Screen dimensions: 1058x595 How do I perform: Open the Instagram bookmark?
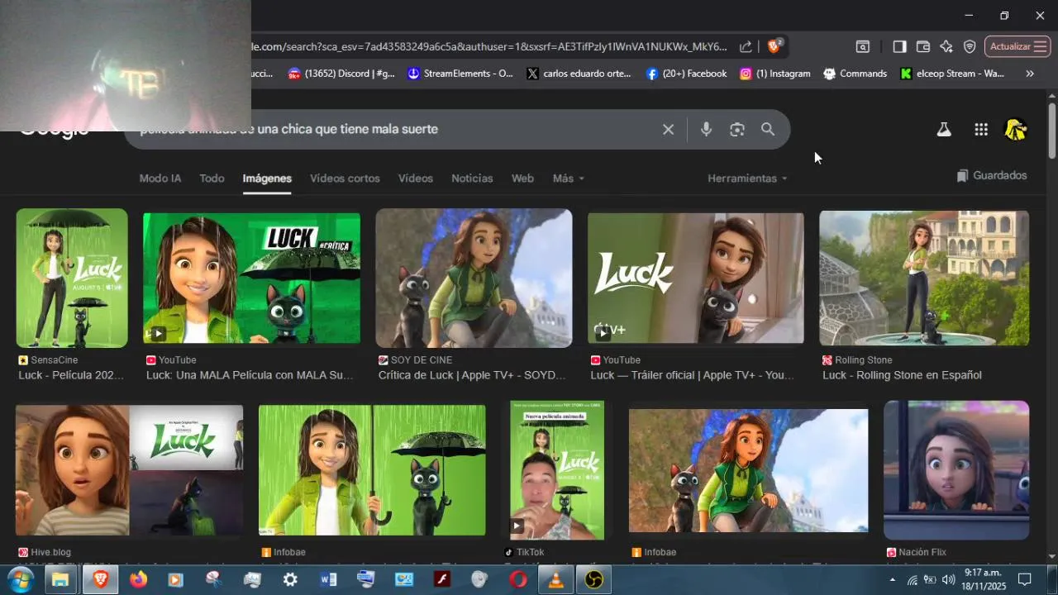tap(775, 74)
